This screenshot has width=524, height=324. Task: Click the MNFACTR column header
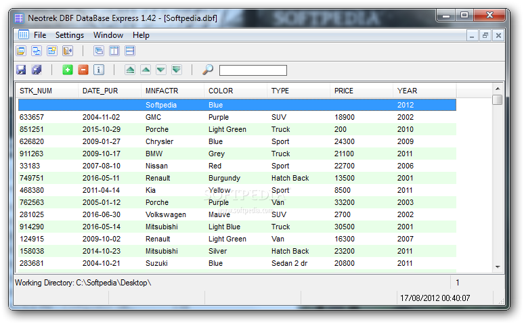tap(173, 91)
